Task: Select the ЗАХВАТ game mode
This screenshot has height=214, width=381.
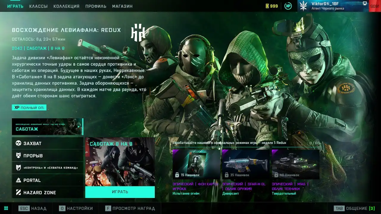Action: 48,143
